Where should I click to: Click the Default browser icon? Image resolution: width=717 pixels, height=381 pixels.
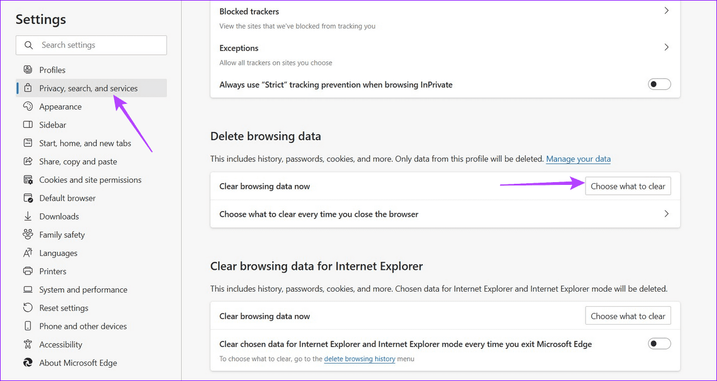click(27, 198)
